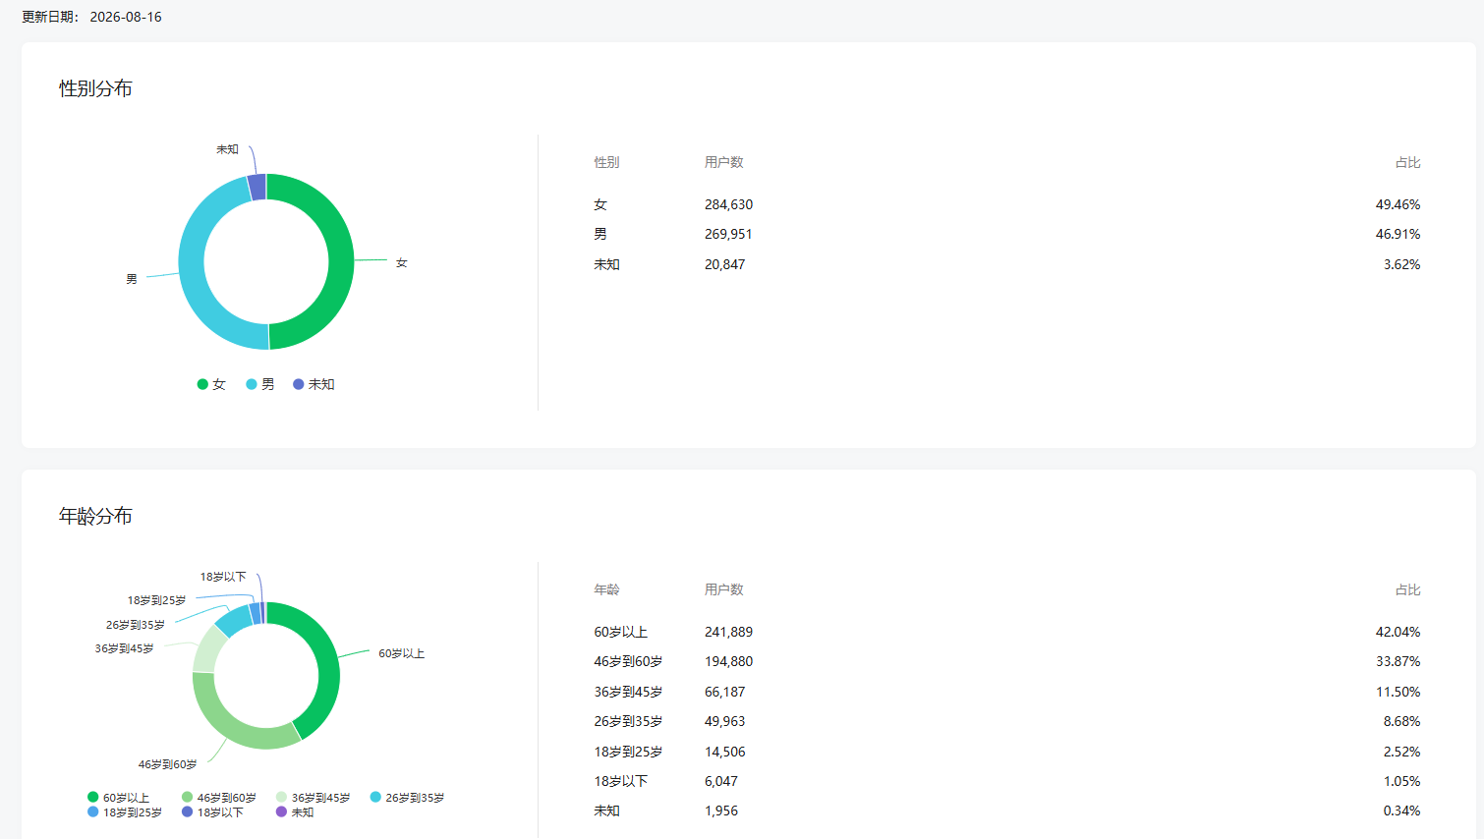This screenshot has width=1484, height=839.
Task: Select the 性别分布 section title
Action: (95, 88)
